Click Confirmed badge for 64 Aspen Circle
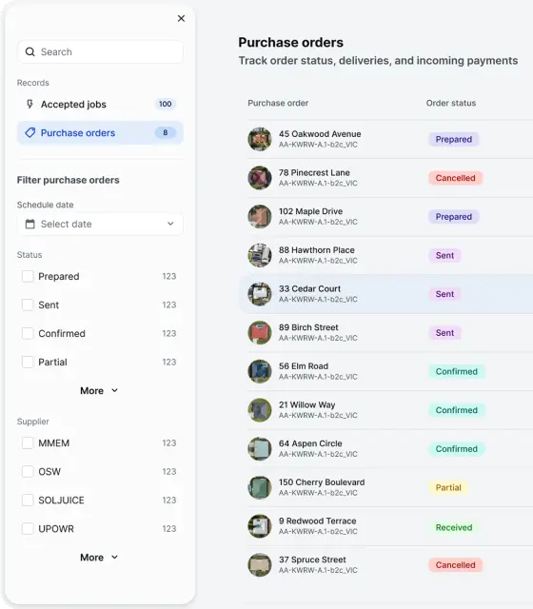The width and height of the screenshot is (533, 609). pyautogui.click(x=457, y=448)
